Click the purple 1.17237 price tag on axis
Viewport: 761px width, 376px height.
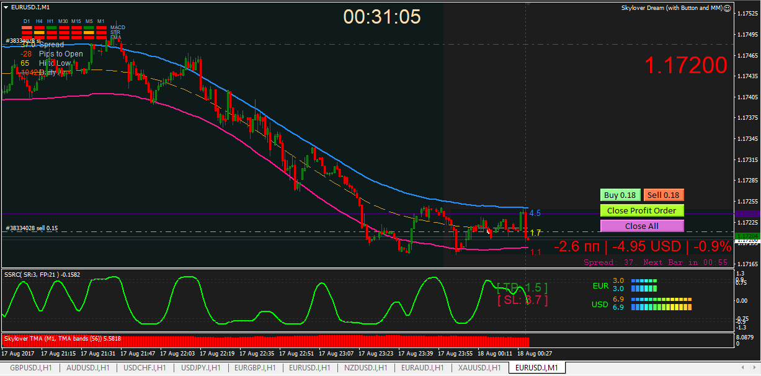pos(746,213)
